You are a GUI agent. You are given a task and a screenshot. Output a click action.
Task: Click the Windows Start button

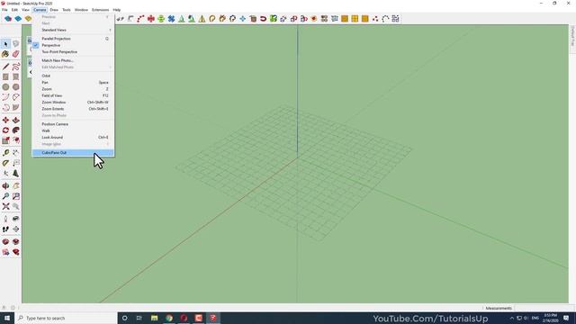[7, 318]
